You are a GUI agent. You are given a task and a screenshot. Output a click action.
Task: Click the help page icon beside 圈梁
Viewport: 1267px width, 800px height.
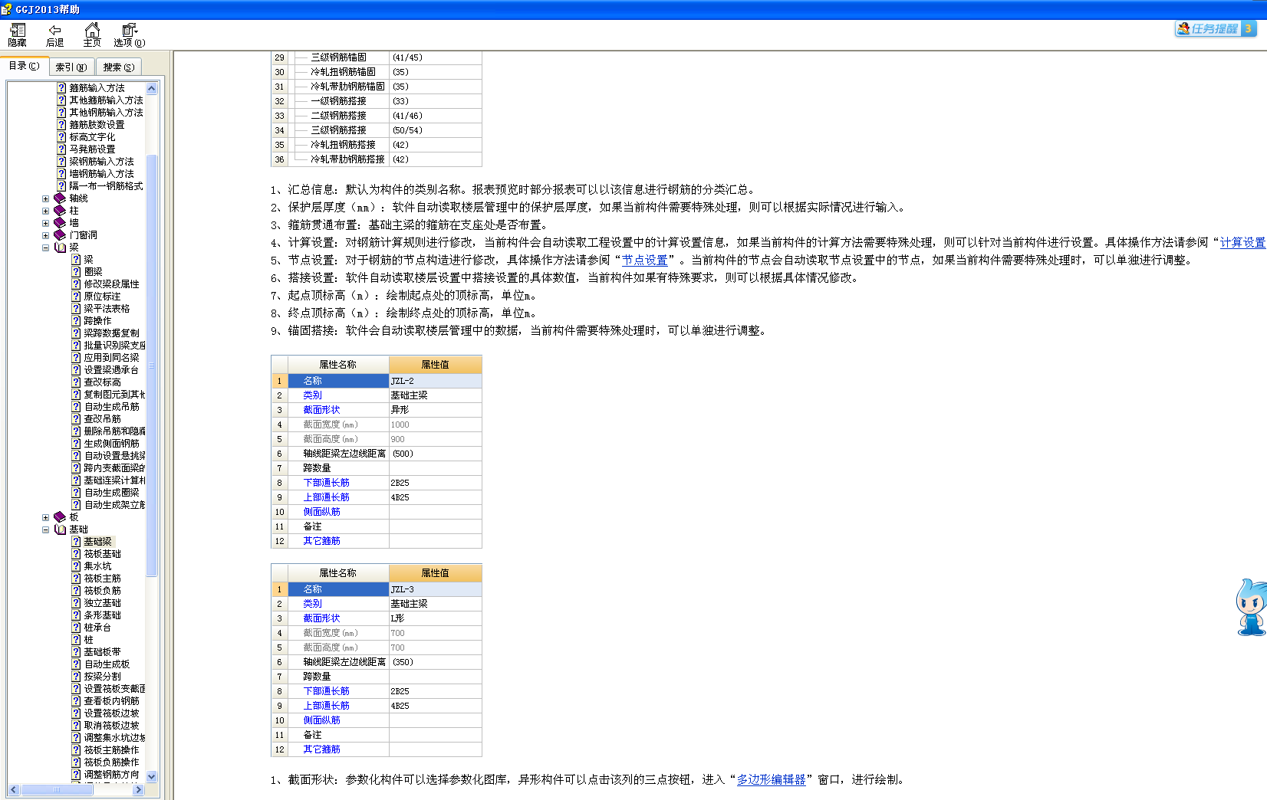(76, 272)
